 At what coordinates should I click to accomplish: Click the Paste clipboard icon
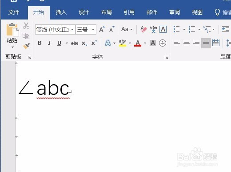[x=13, y=30]
